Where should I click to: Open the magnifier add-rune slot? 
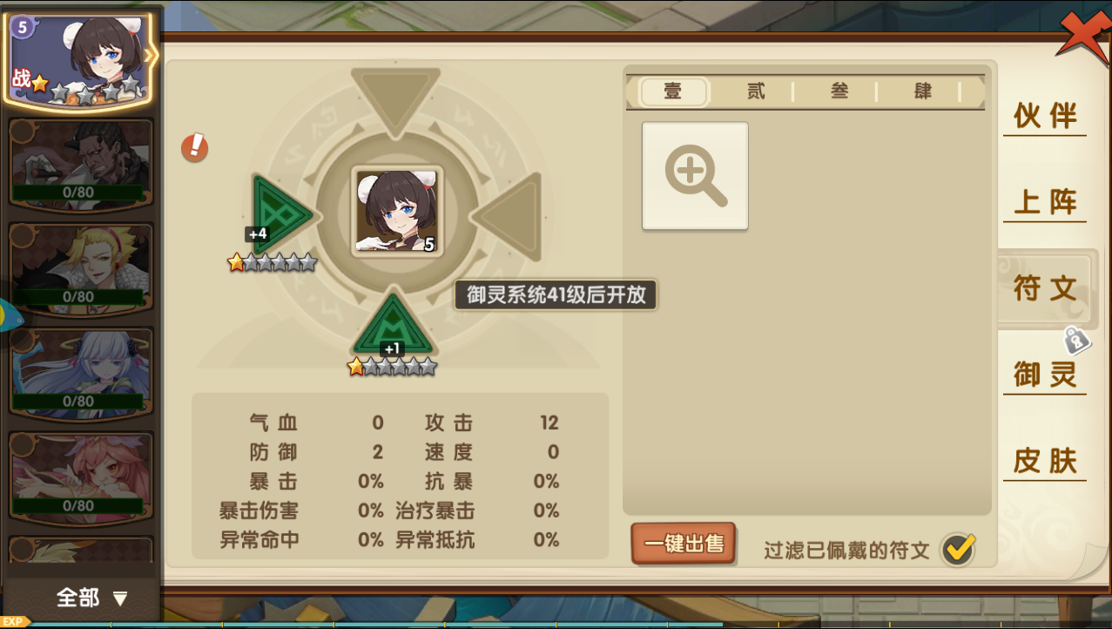[695, 176]
